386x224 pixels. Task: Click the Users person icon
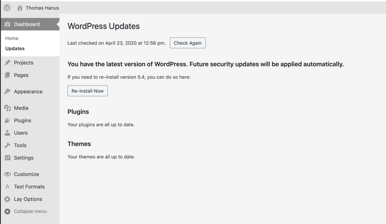coord(7,133)
